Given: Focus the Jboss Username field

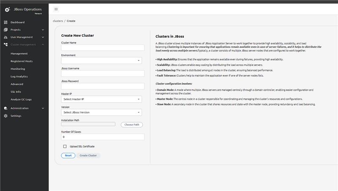Looking at the screenshot, I should [103, 73].
